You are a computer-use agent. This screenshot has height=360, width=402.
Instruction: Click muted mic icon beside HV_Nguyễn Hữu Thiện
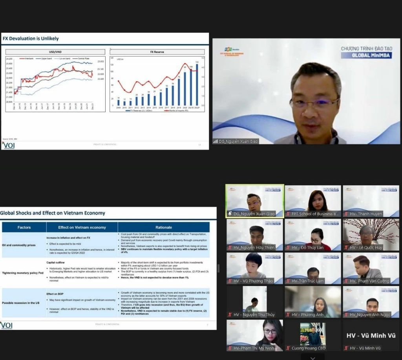coord(230,248)
